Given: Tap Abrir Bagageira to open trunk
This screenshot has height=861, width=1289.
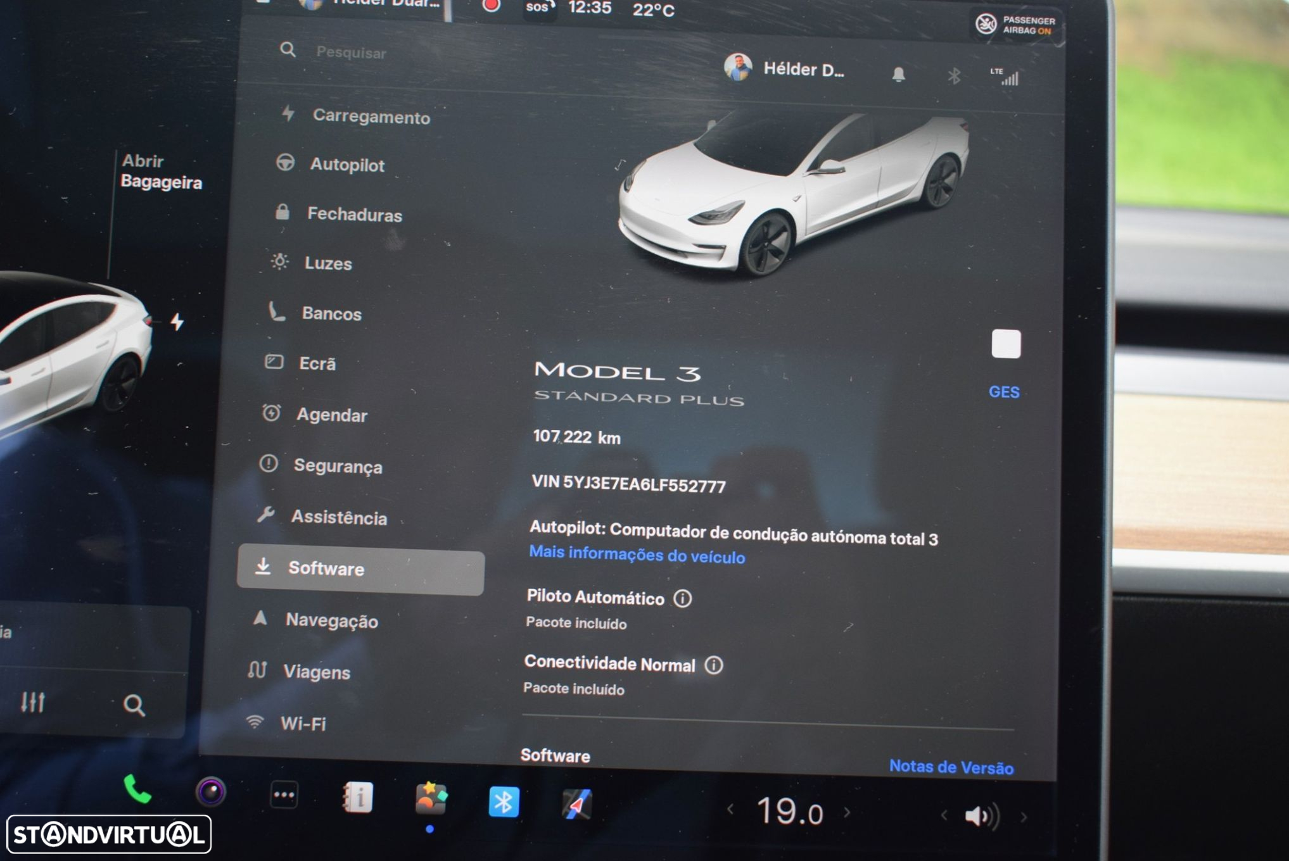Looking at the screenshot, I should pyautogui.click(x=162, y=171).
